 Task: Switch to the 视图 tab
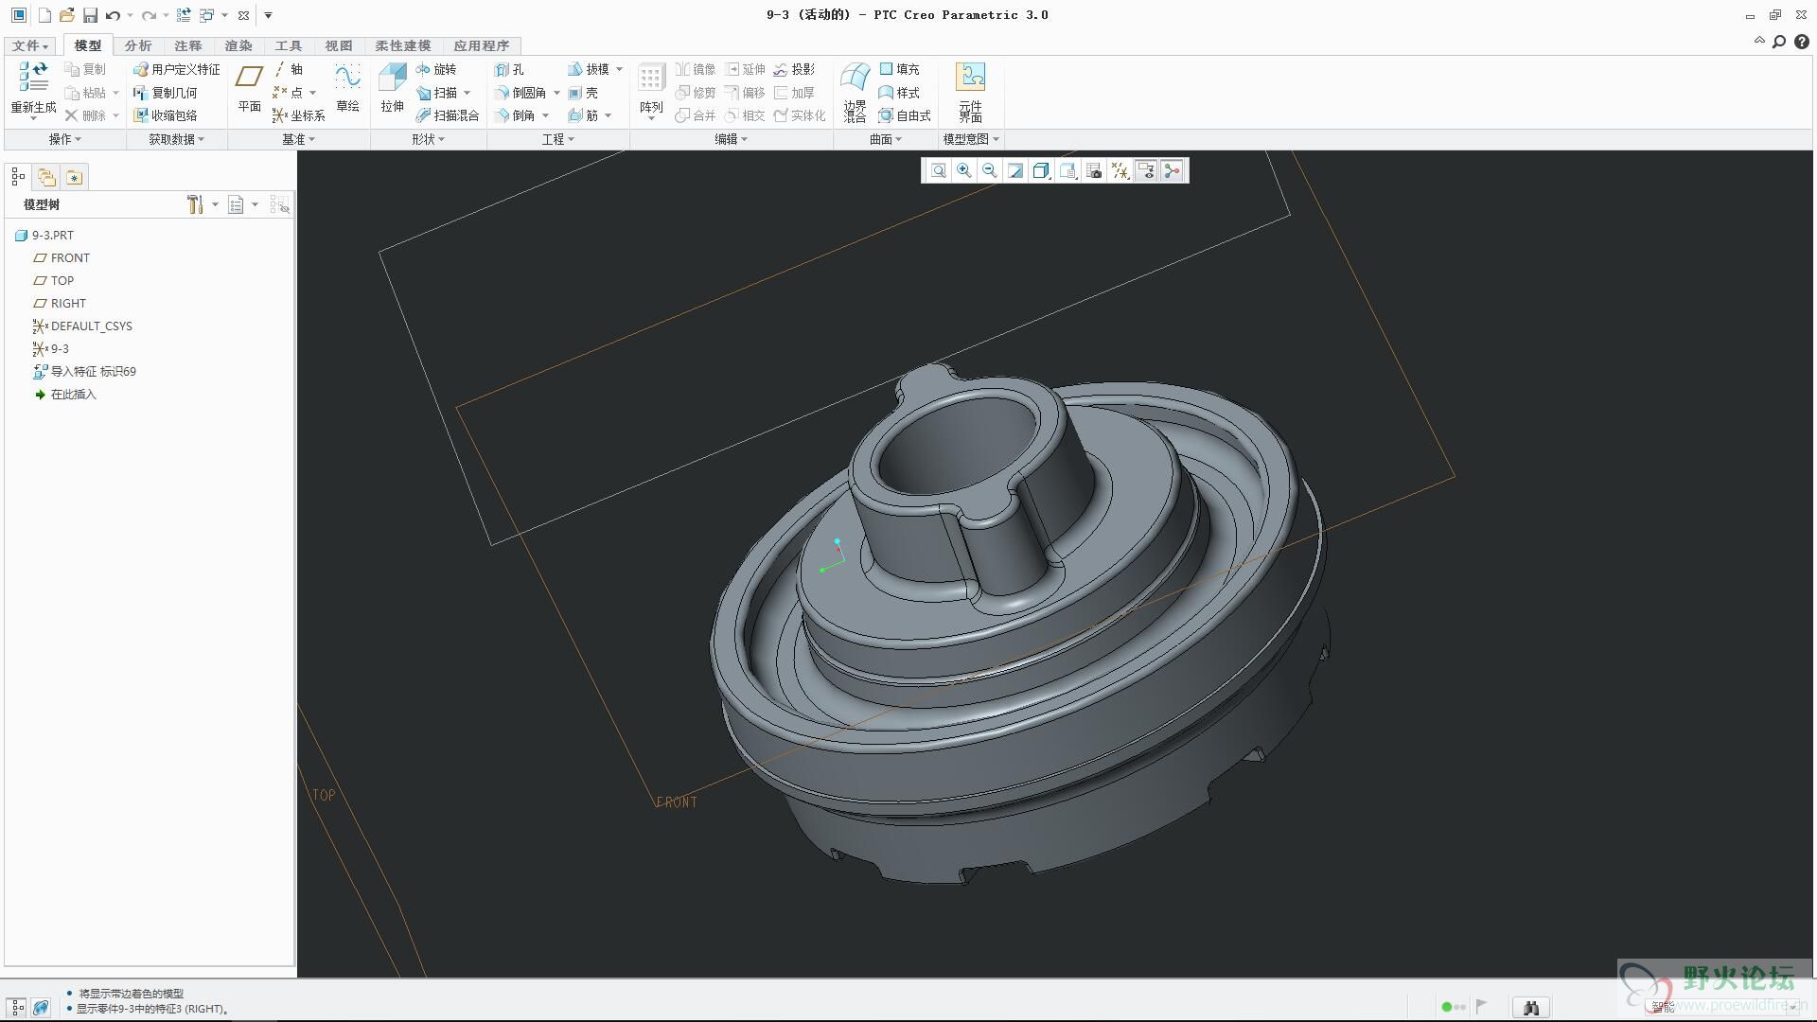(339, 45)
